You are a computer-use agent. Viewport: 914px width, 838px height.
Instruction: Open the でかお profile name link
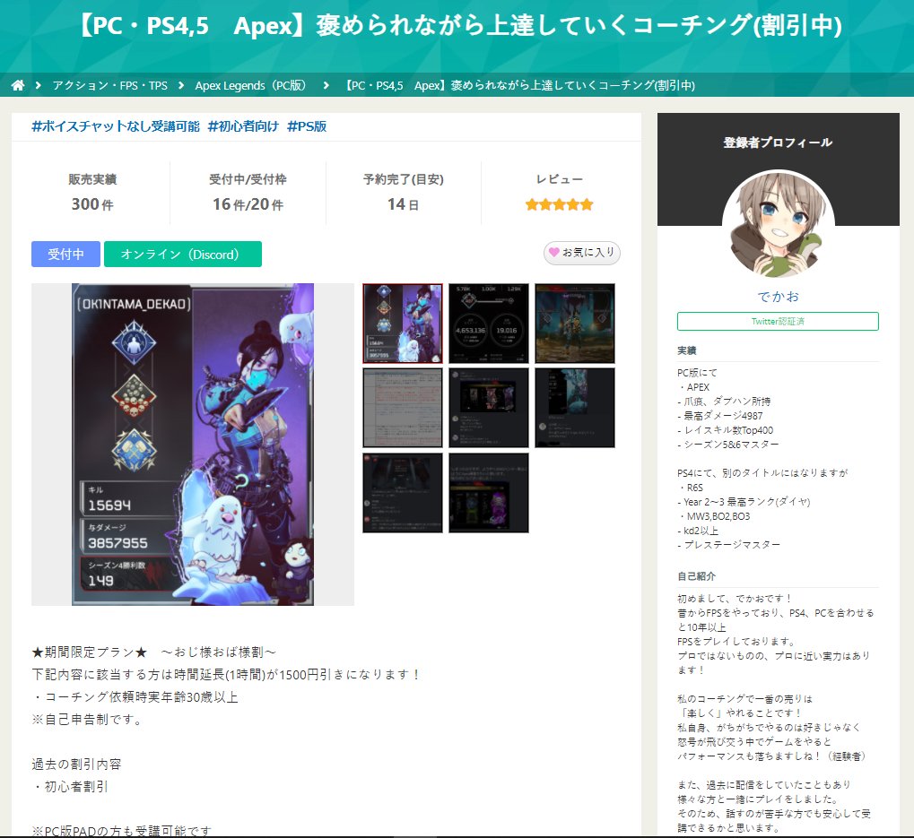tap(779, 297)
